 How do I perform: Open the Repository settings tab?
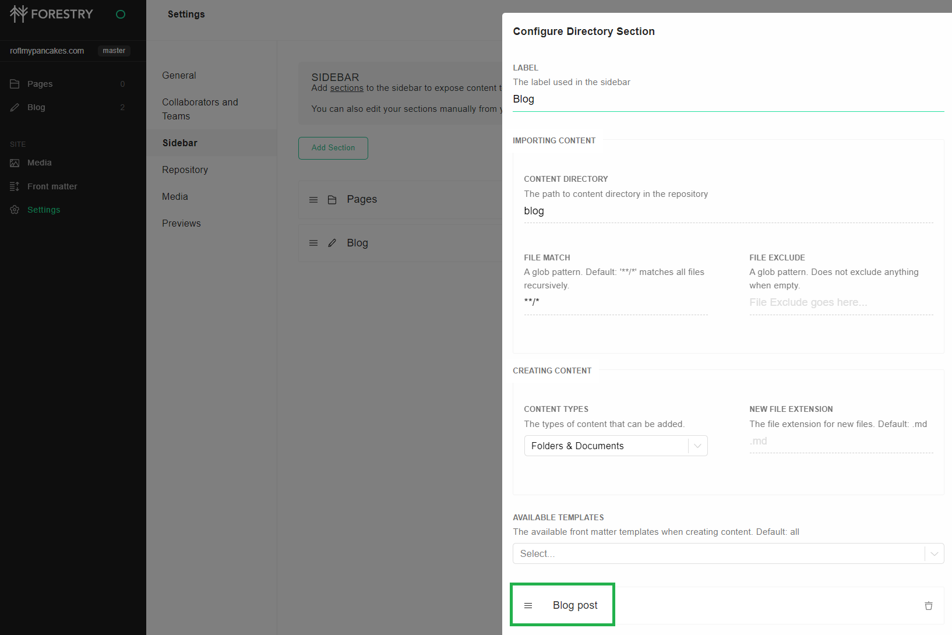(185, 170)
